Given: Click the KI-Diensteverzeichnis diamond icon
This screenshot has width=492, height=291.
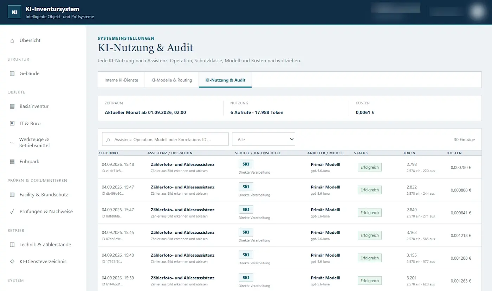Looking at the screenshot, I should tap(12, 261).
